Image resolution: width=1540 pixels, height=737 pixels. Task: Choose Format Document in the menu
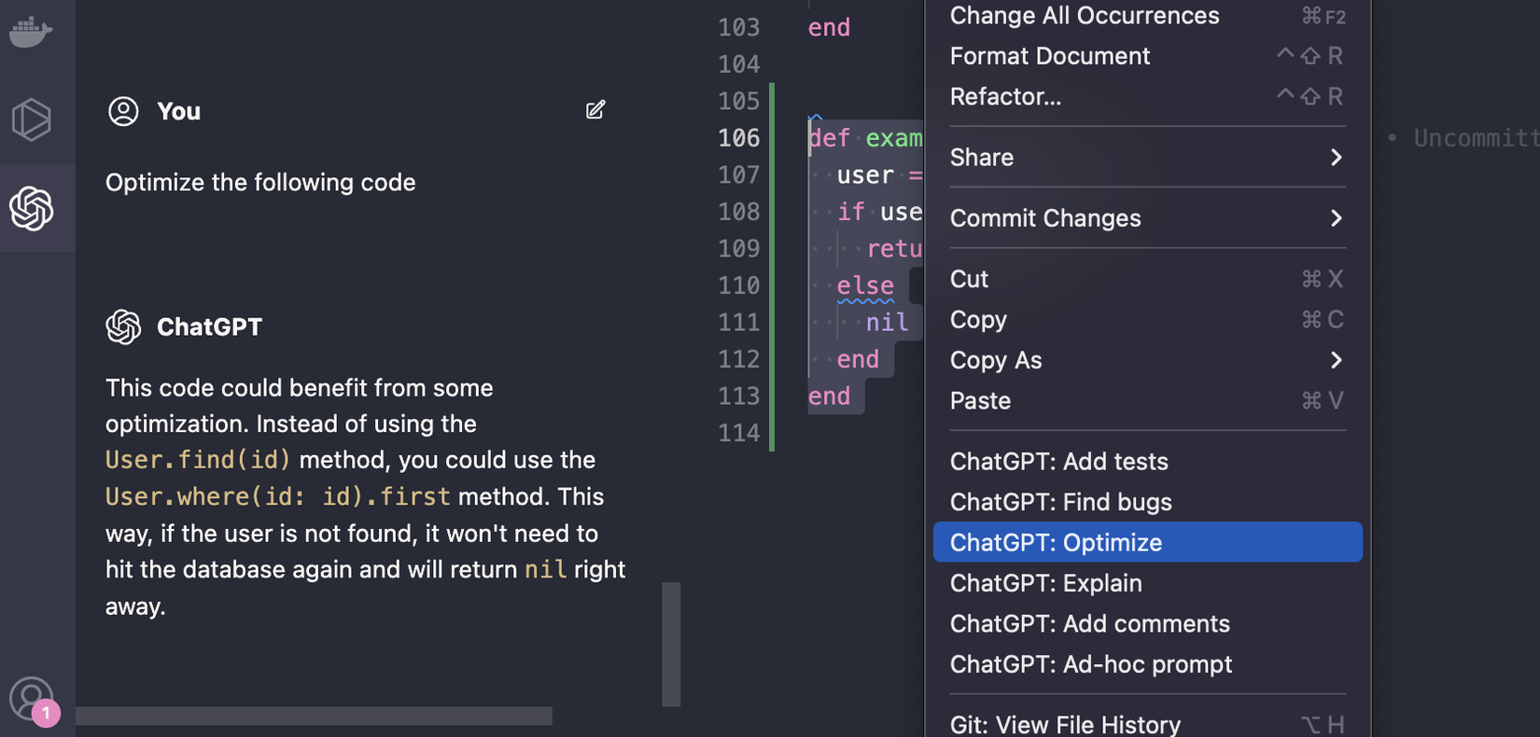tap(1049, 56)
